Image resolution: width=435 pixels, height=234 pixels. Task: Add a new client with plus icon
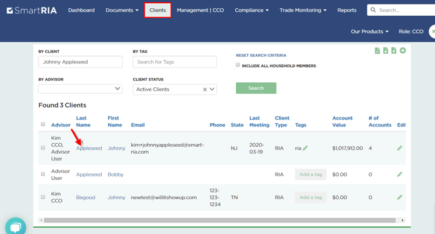click(403, 51)
